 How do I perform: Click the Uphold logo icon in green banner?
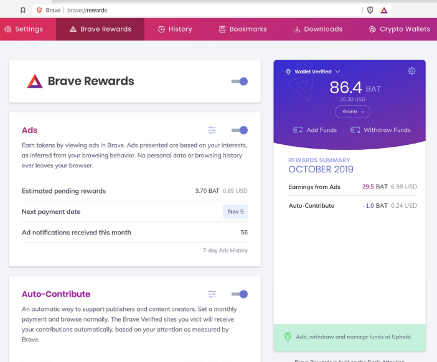(x=288, y=336)
